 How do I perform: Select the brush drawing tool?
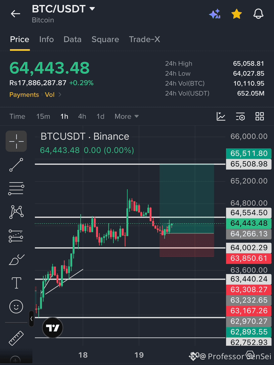click(16, 260)
